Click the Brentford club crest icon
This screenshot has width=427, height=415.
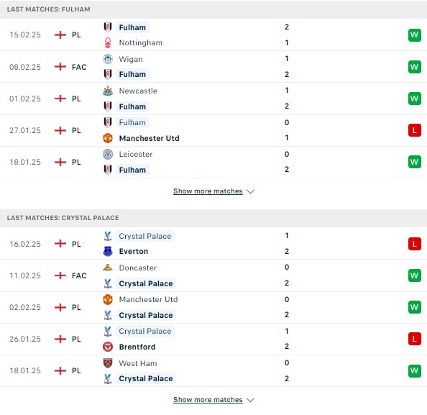[108, 347]
